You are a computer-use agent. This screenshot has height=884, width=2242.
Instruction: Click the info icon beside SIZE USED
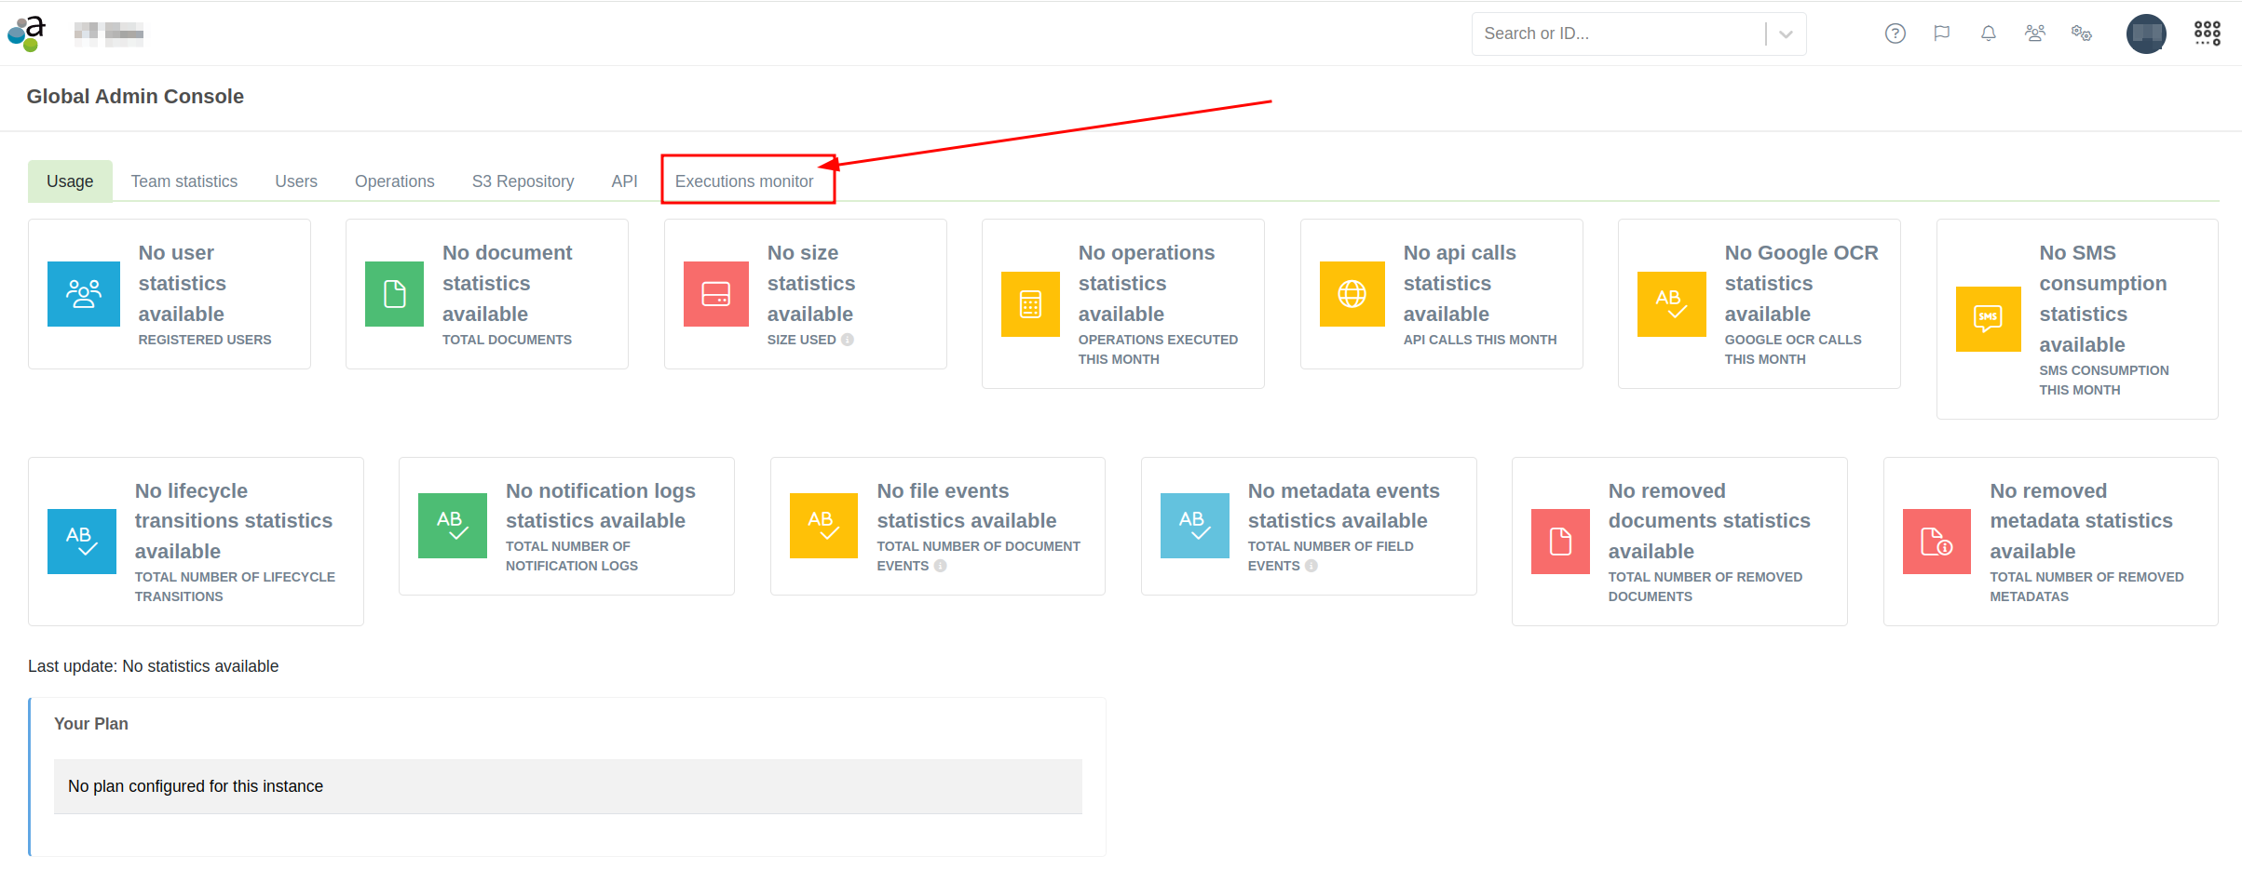click(x=848, y=340)
